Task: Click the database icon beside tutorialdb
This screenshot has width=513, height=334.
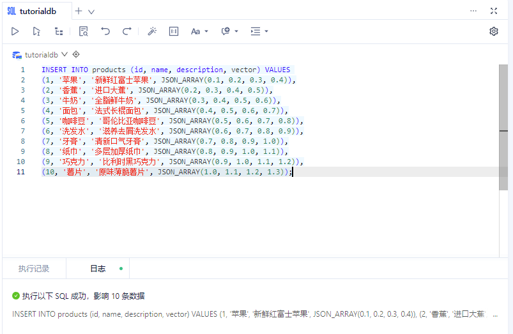Action: 17,55
